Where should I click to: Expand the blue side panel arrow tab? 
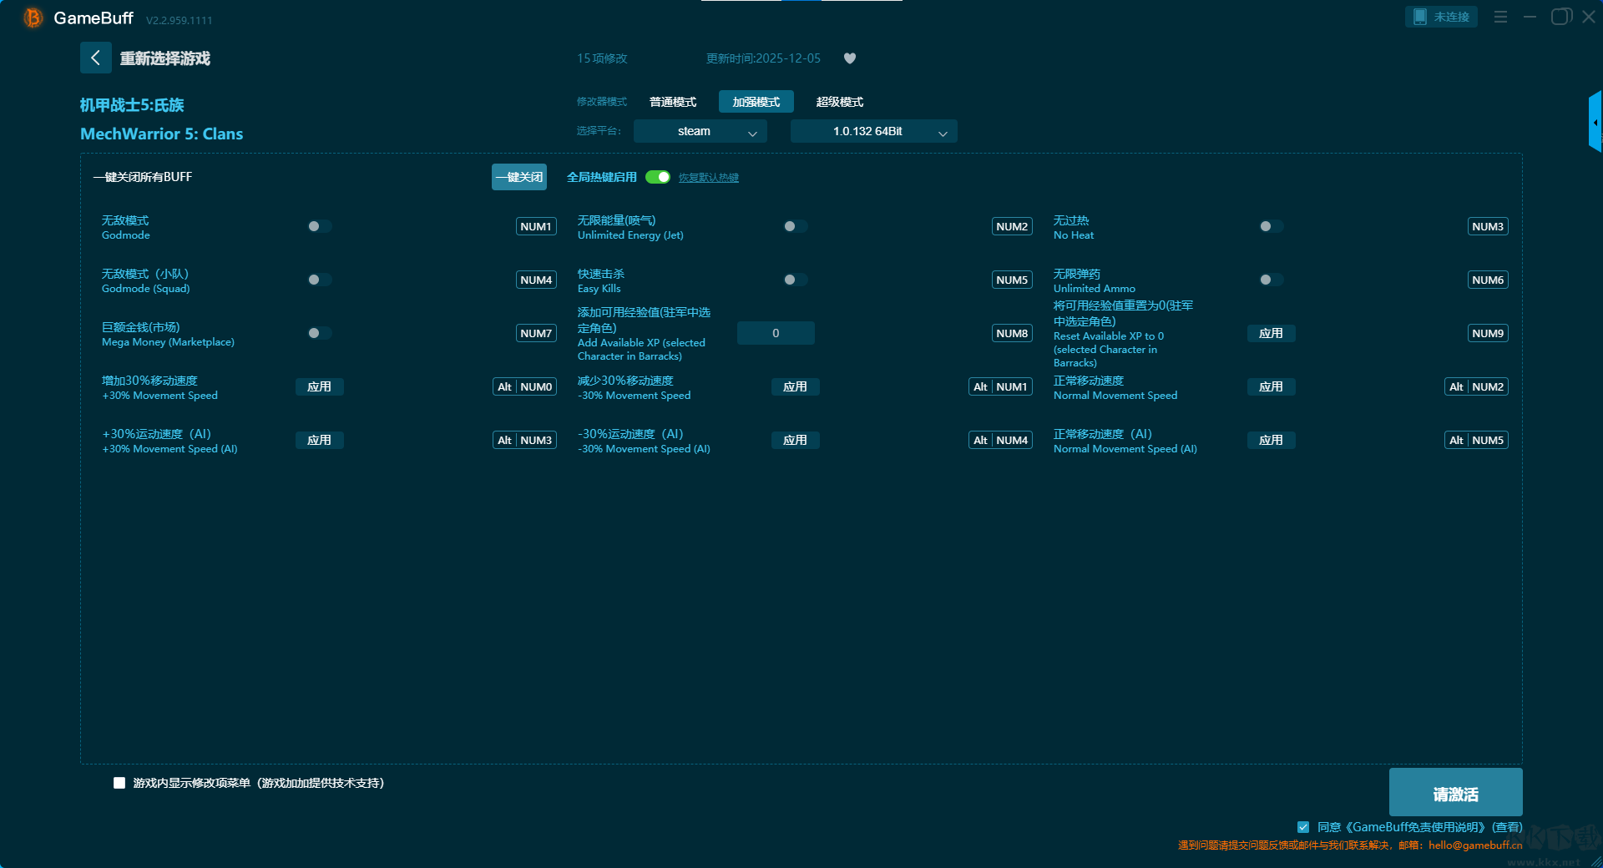tap(1595, 123)
